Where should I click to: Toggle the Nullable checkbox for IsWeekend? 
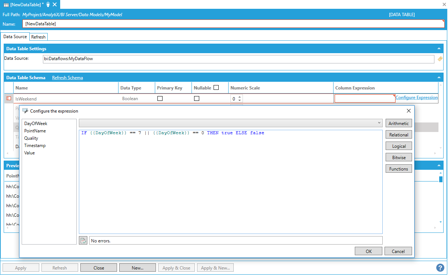197,98
